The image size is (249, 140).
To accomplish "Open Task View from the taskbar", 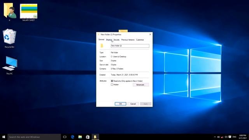I will 65,137.
